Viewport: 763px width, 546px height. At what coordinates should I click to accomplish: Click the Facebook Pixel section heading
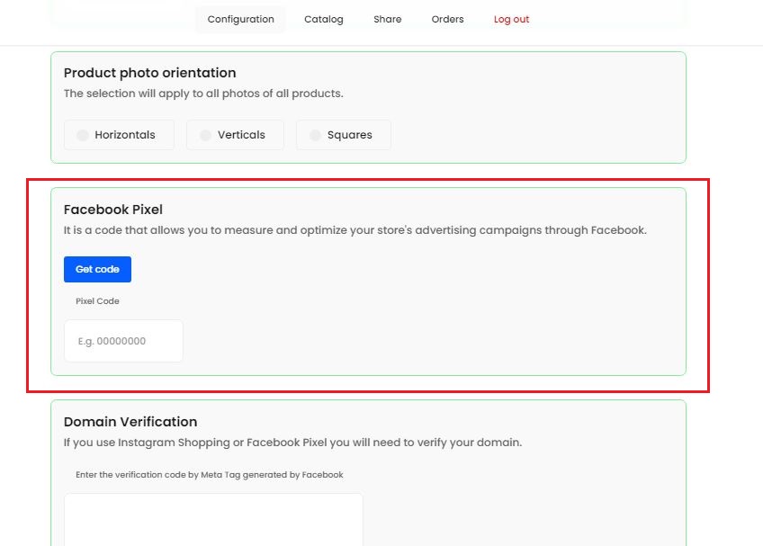coord(113,210)
